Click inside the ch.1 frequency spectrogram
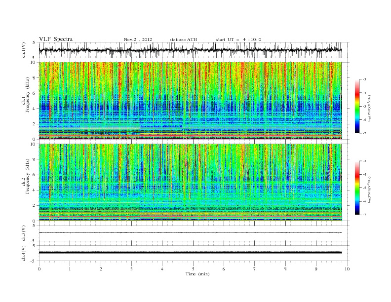This screenshot has width=391, height=302. [190, 101]
